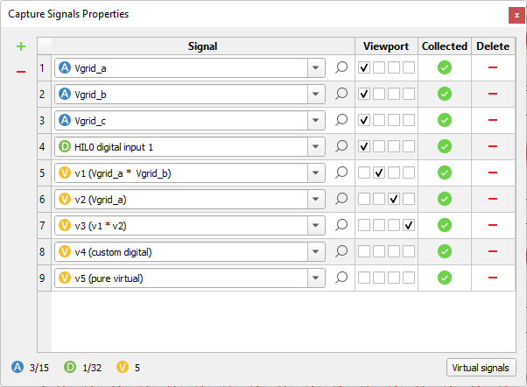Screen dimensions: 527x387
Task: Open the Vgrid_b signal dropdown
Action: 315,94
